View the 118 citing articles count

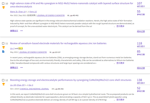point(139,43)
